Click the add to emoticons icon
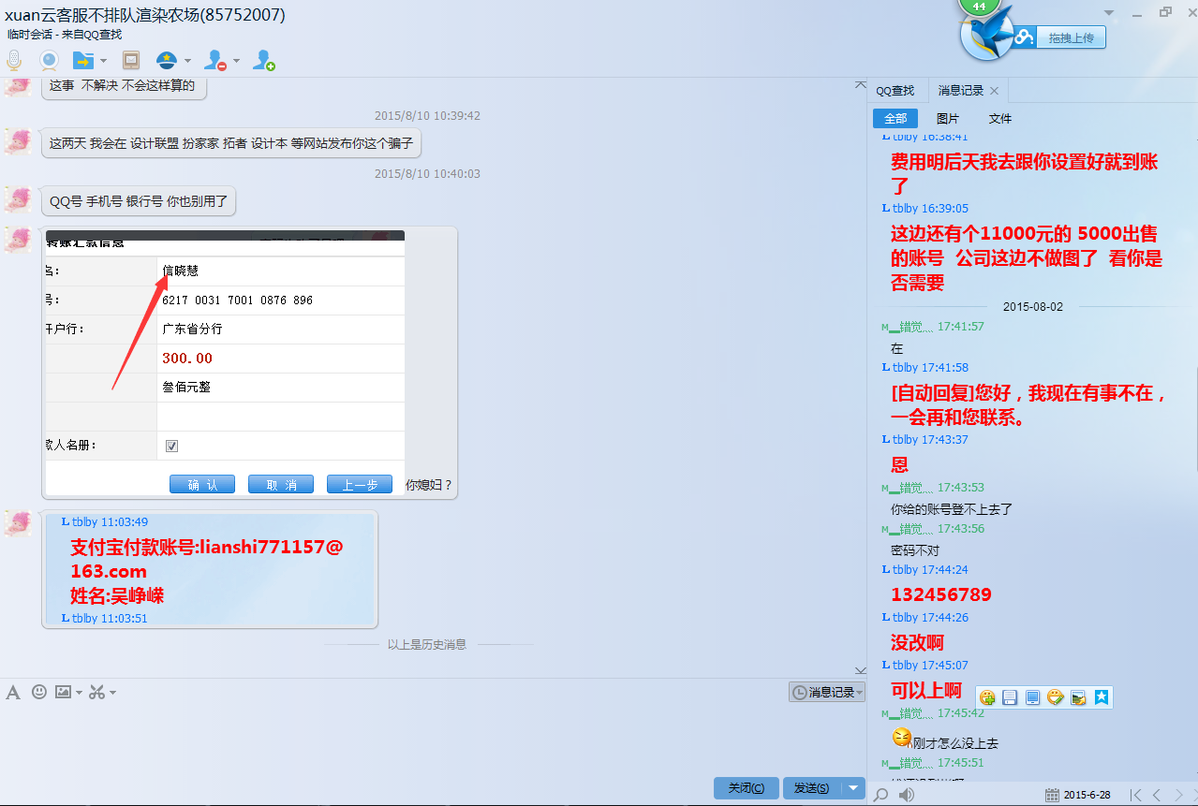The height and width of the screenshot is (806, 1198). tap(987, 697)
